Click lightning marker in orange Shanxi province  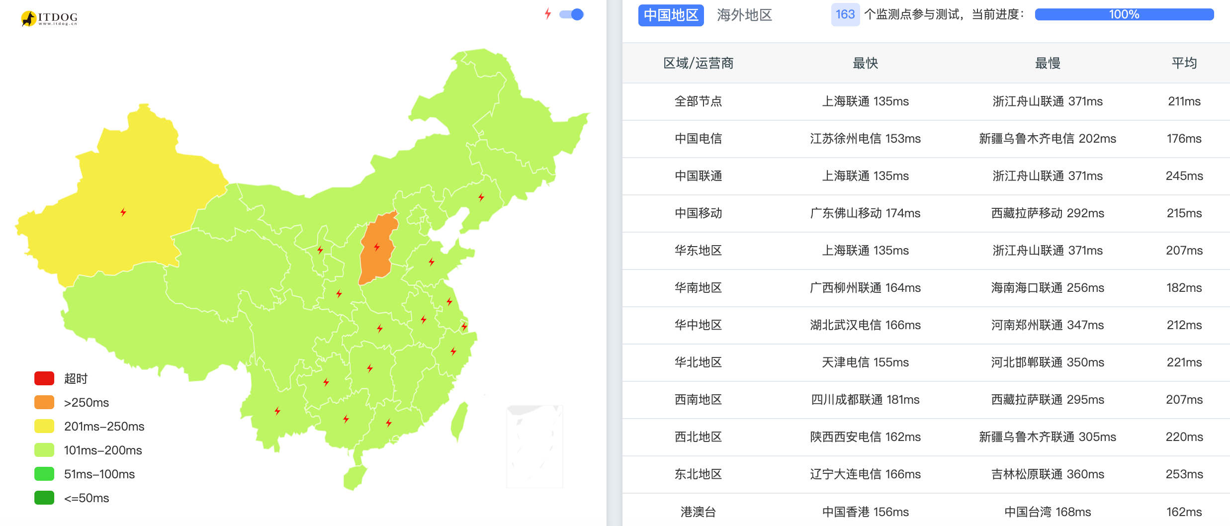[x=377, y=247]
